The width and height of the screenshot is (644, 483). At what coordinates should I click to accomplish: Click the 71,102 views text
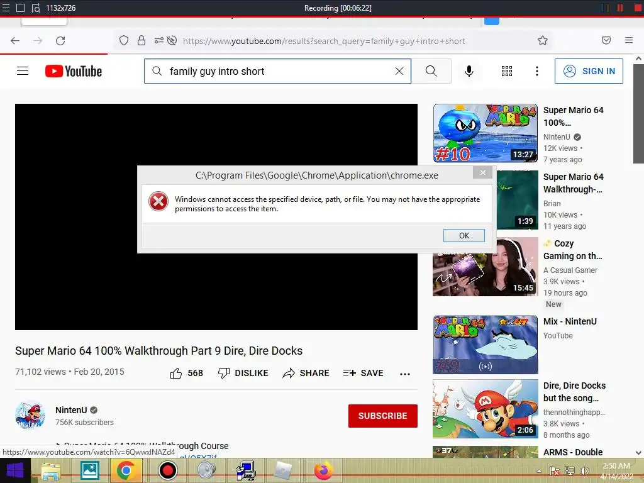tap(40, 372)
